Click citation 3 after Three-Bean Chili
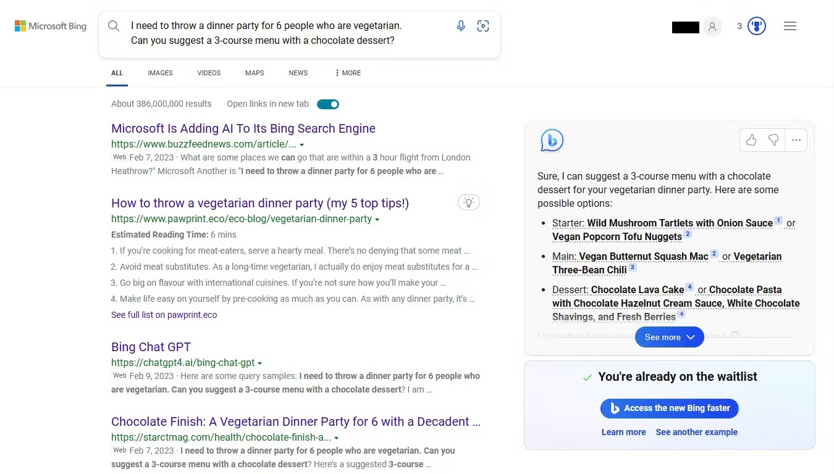Viewport: 834px width, 474px height. coord(633,267)
